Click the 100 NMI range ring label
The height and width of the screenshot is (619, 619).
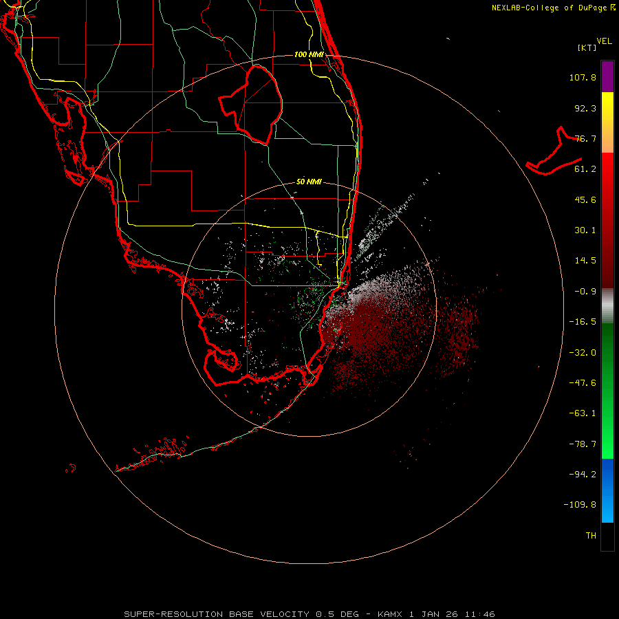tap(309, 54)
